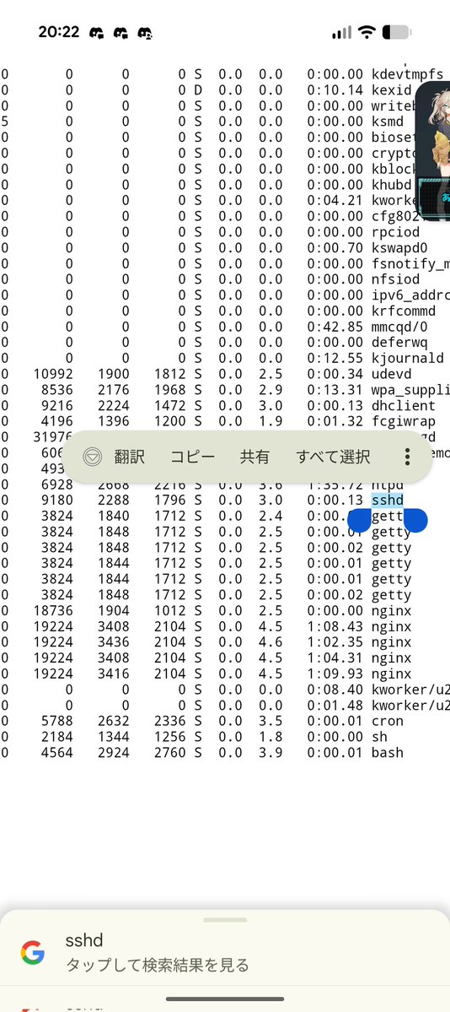Tap the 0:13.31 CPU time value
Screen dimensions: 450x1012
[335, 390]
